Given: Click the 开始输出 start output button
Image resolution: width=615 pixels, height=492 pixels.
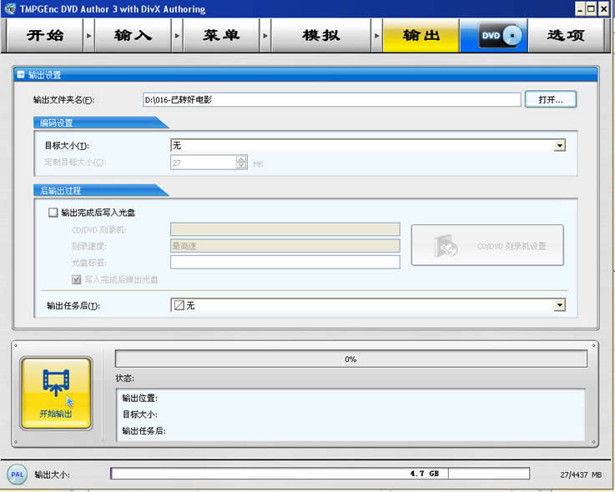Looking at the screenshot, I should 56,393.
